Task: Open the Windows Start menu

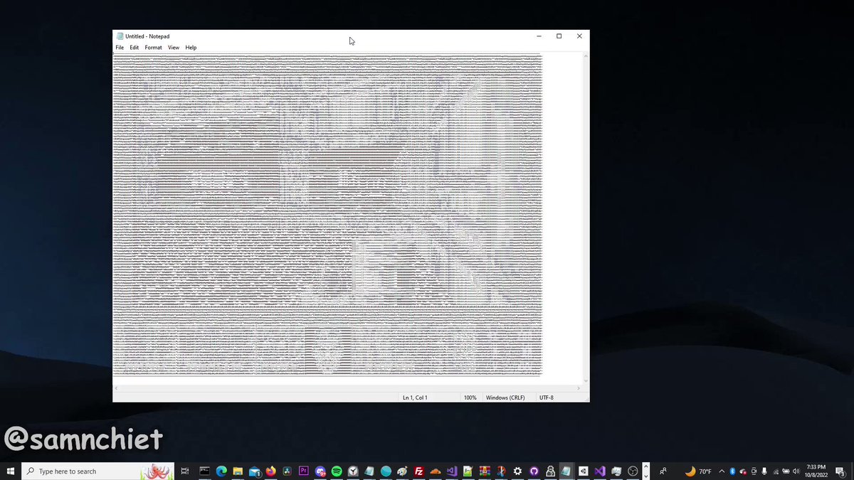Action: 11,471
